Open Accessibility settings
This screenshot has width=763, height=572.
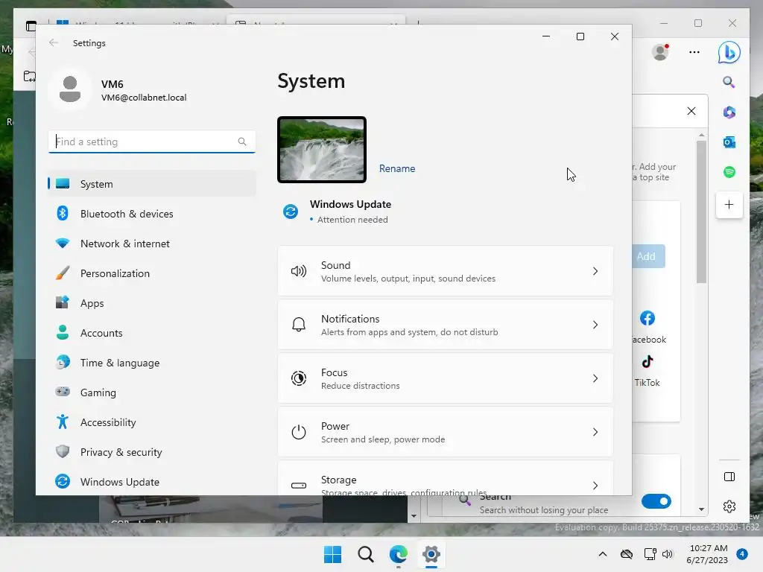[152, 422]
